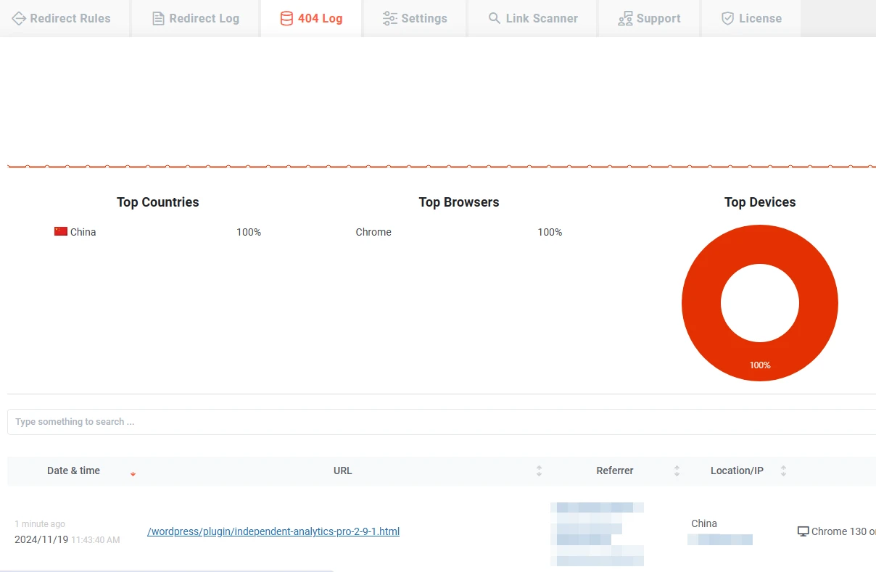Click the Location/IP column sort arrows

783,471
